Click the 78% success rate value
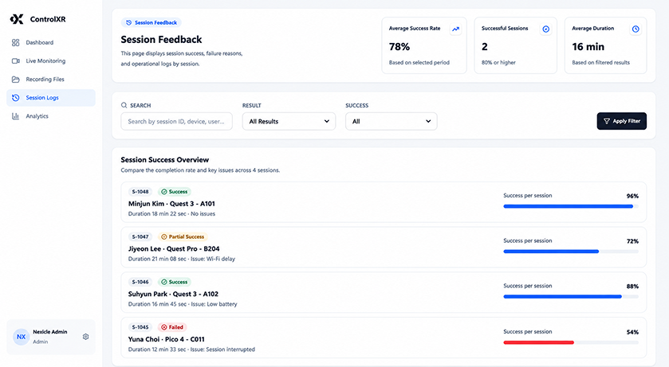The image size is (669, 367). pyautogui.click(x=399, y=46)
